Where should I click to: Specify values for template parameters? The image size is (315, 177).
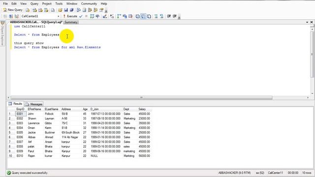pos(112,16)
